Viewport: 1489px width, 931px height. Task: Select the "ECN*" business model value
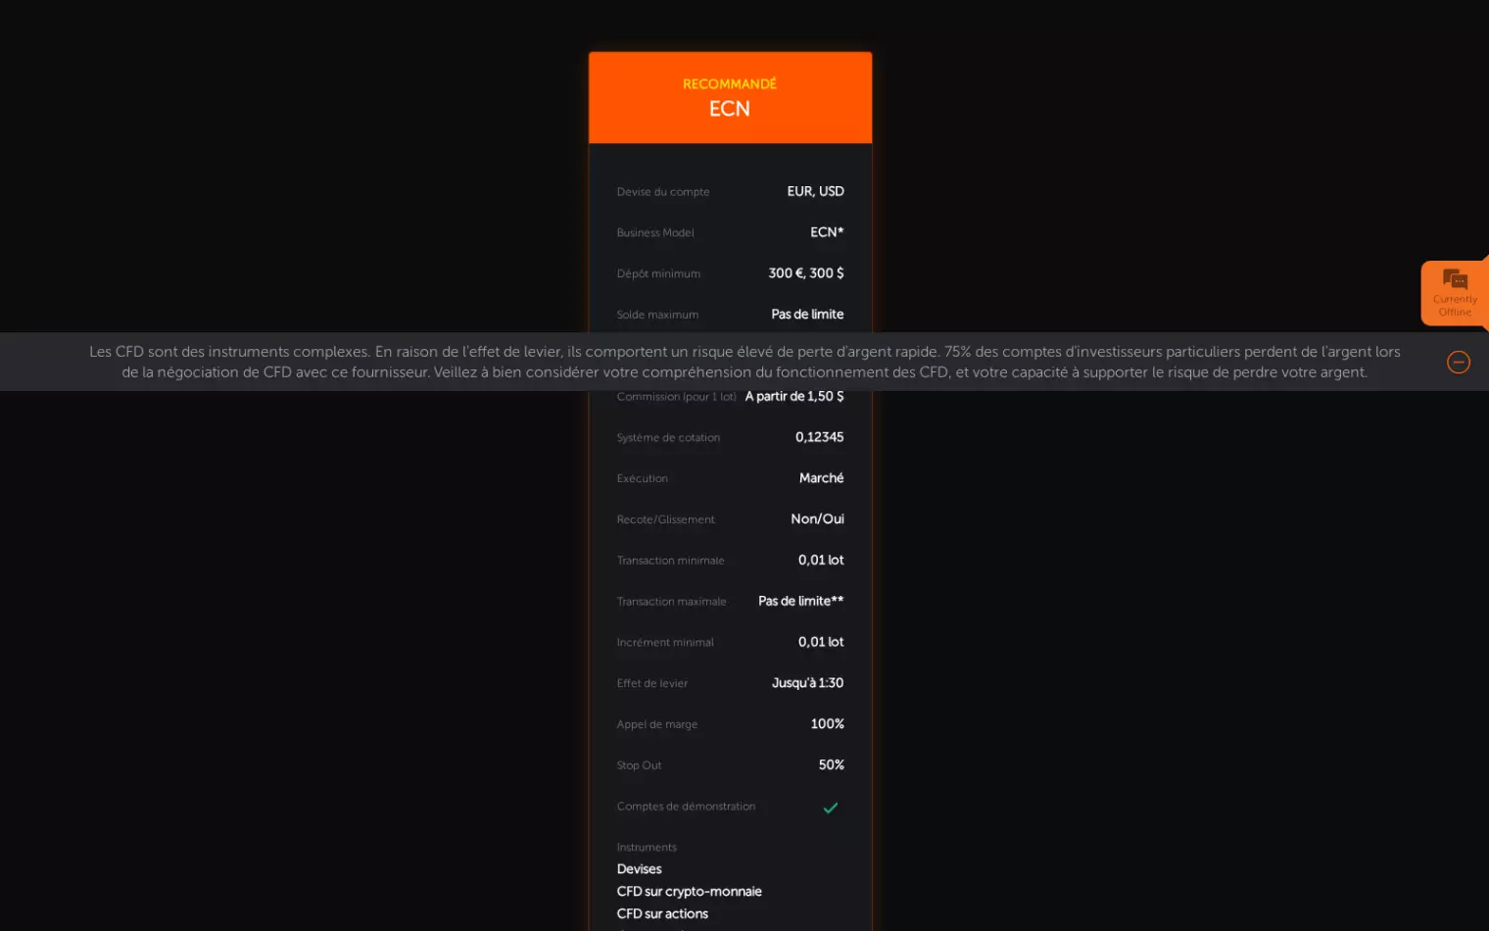tap(827, 232)
